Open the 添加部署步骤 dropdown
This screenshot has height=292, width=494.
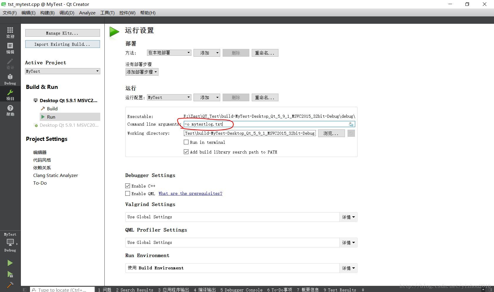[142, 72]
